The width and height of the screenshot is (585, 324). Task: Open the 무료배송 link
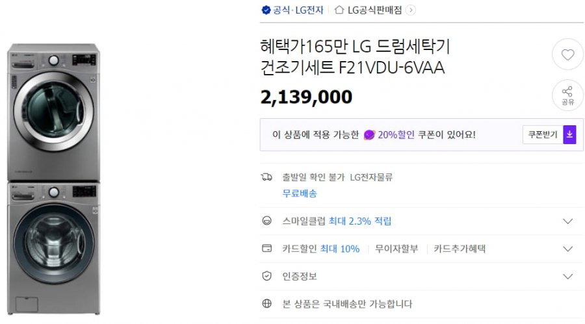tap(300, 193)
